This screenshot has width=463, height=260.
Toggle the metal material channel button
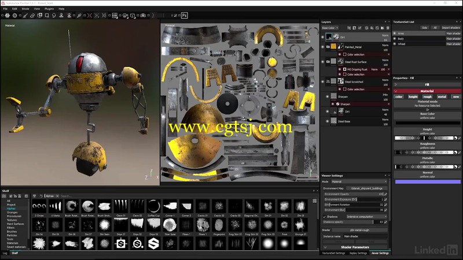pos(442,96)
